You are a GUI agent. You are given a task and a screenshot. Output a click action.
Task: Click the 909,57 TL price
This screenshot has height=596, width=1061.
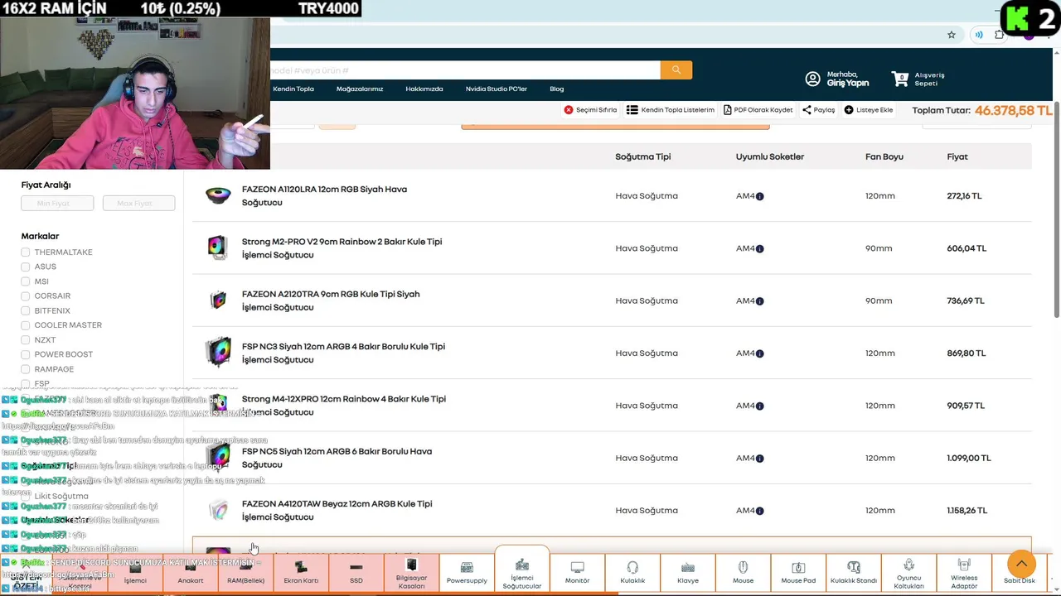coord(966,406)
